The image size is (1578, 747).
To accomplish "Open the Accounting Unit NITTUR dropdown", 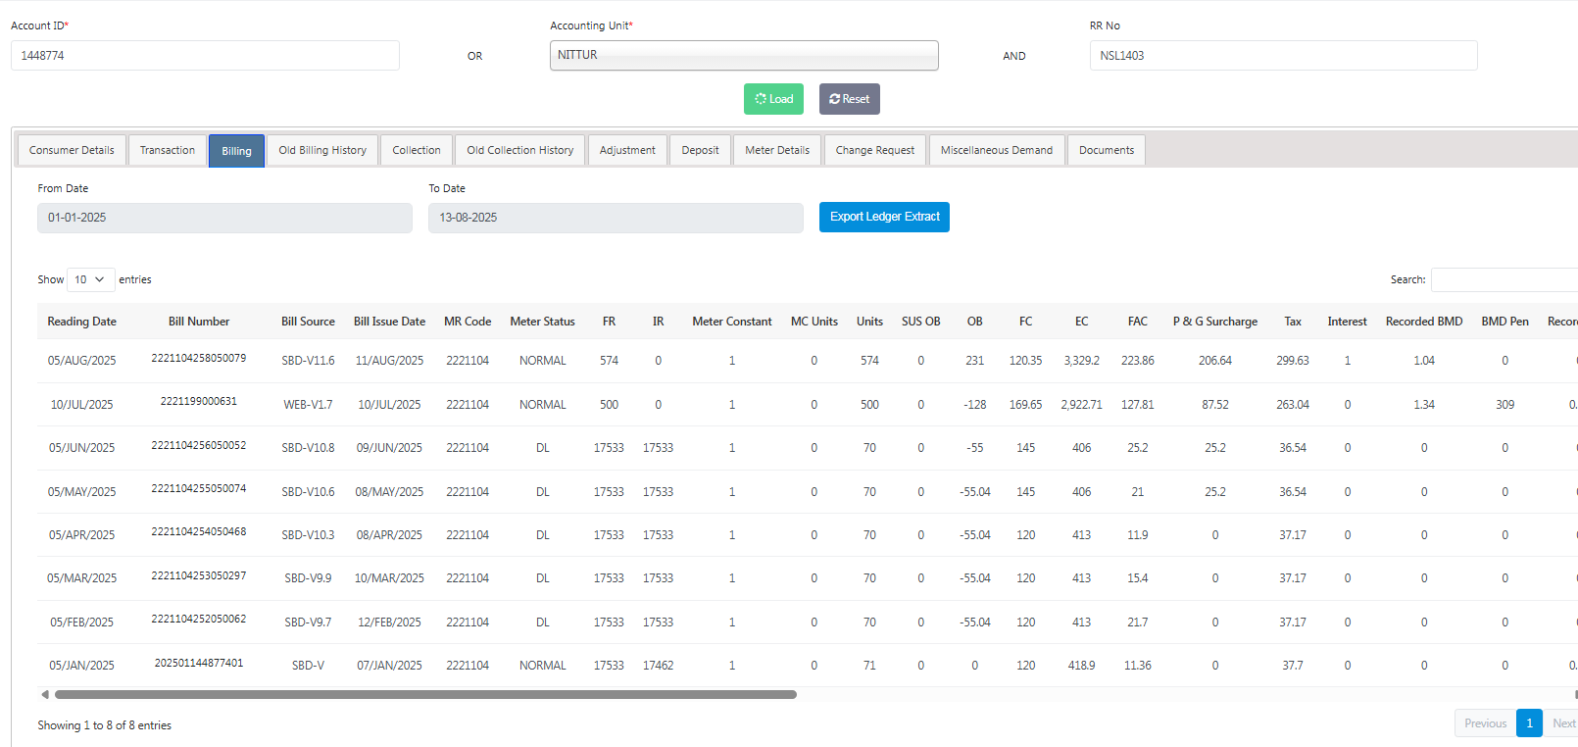I will (x=744, y=56).
